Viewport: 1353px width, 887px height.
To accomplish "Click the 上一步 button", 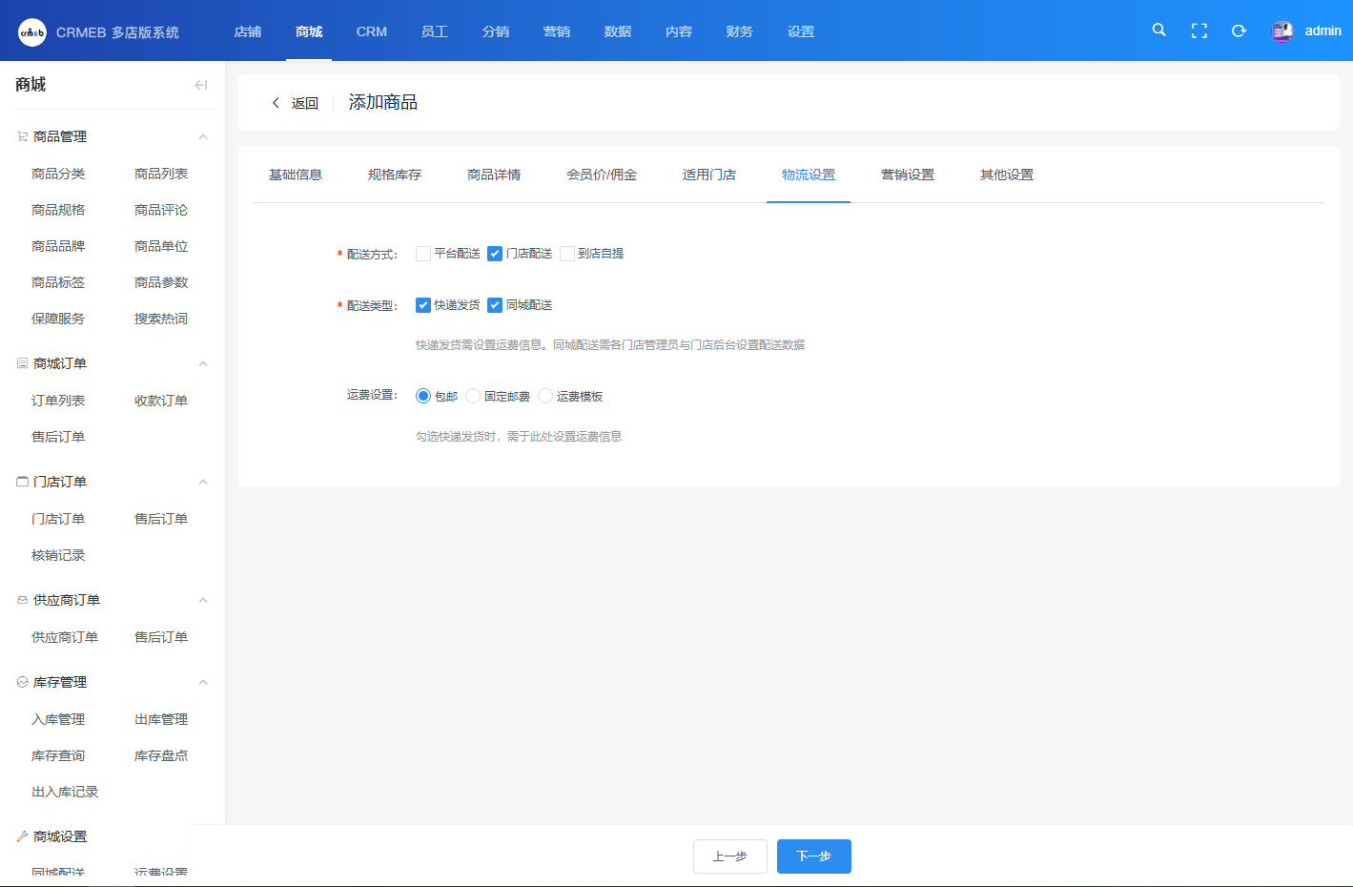I will tap(729, 856).
